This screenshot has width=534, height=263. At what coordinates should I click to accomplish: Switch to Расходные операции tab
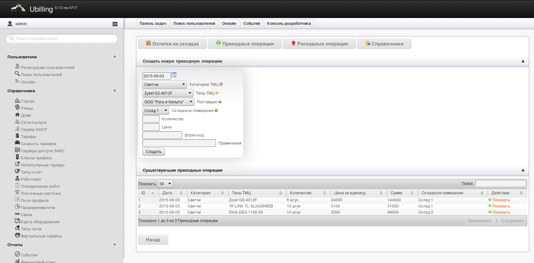click(319, 44)
